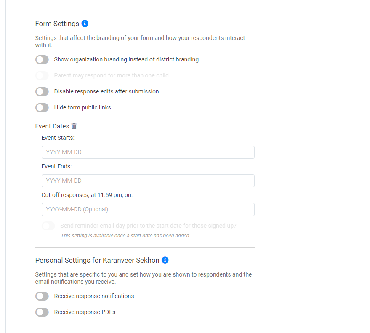Click the trash can next to Event Dates

click(74, 126)
